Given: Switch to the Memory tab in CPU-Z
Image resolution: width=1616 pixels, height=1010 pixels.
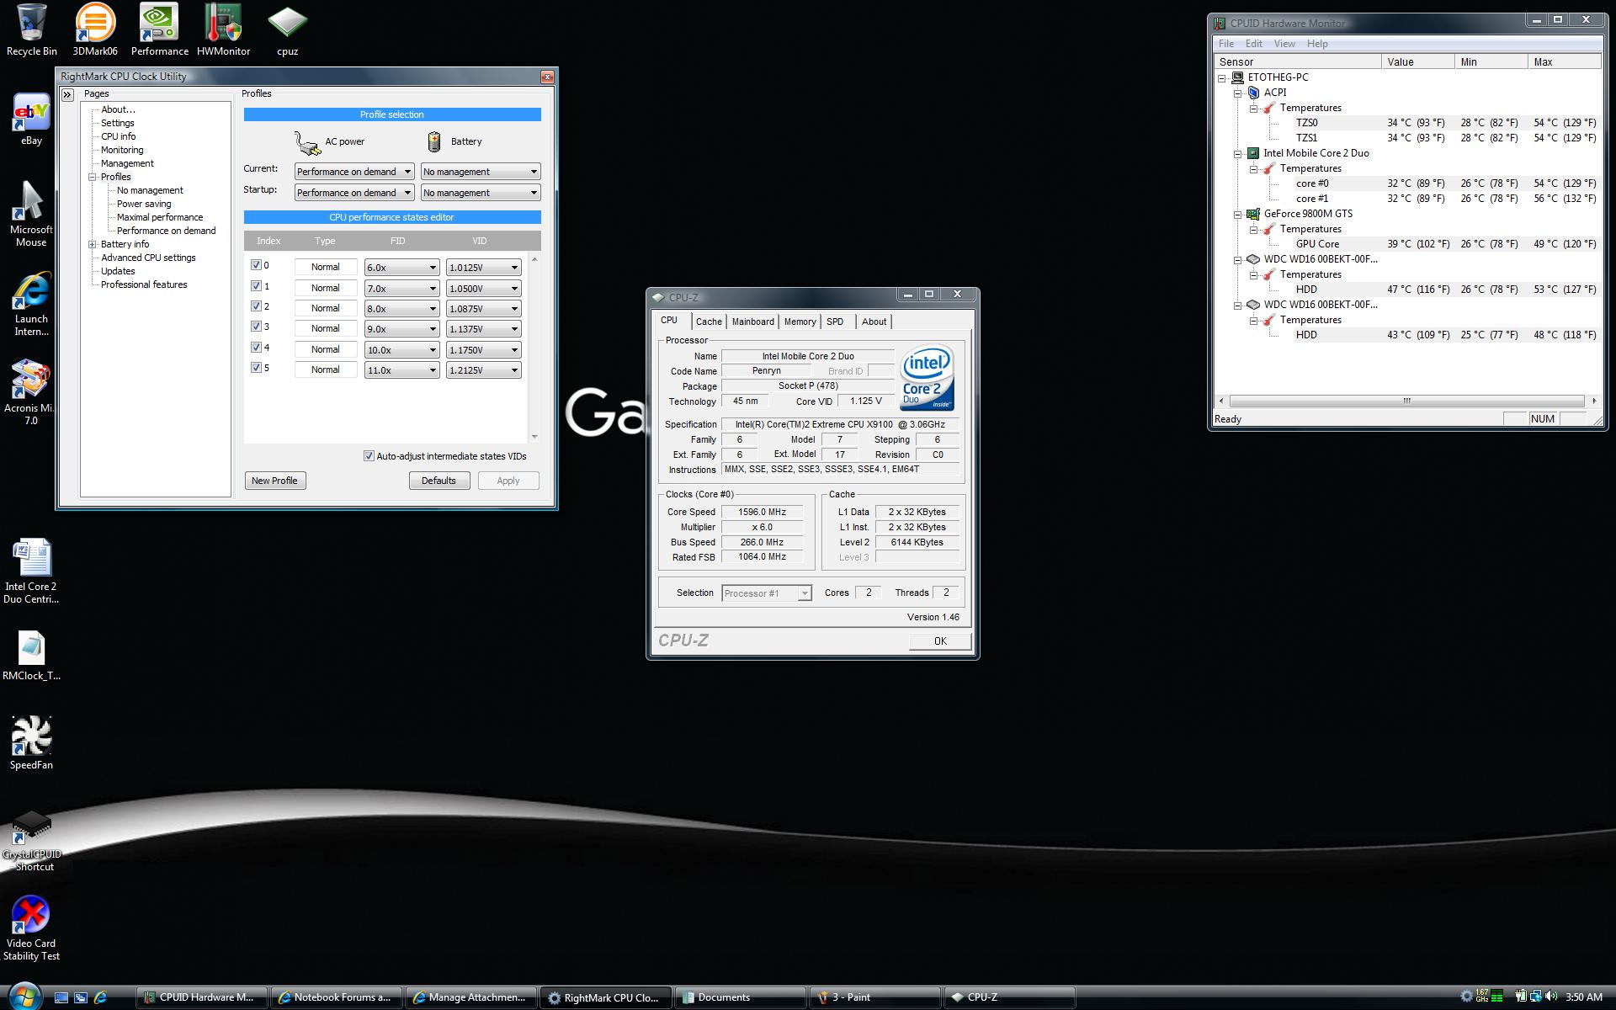Looking at the screenshot, I should [x=800, y=322].
